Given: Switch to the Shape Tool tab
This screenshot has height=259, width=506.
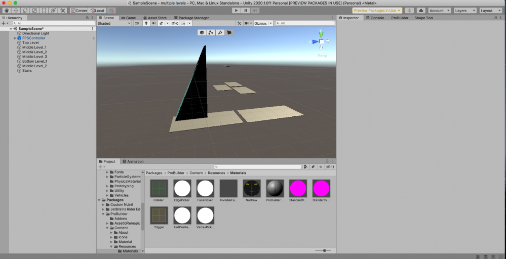Looking at the screenshot, I should point(424,18).
